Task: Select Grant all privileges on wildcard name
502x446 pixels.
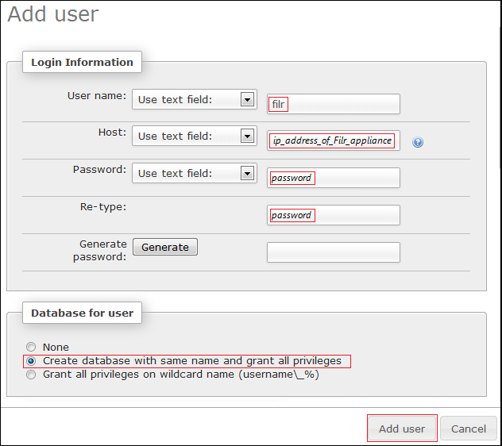Action: click(31, 375)
